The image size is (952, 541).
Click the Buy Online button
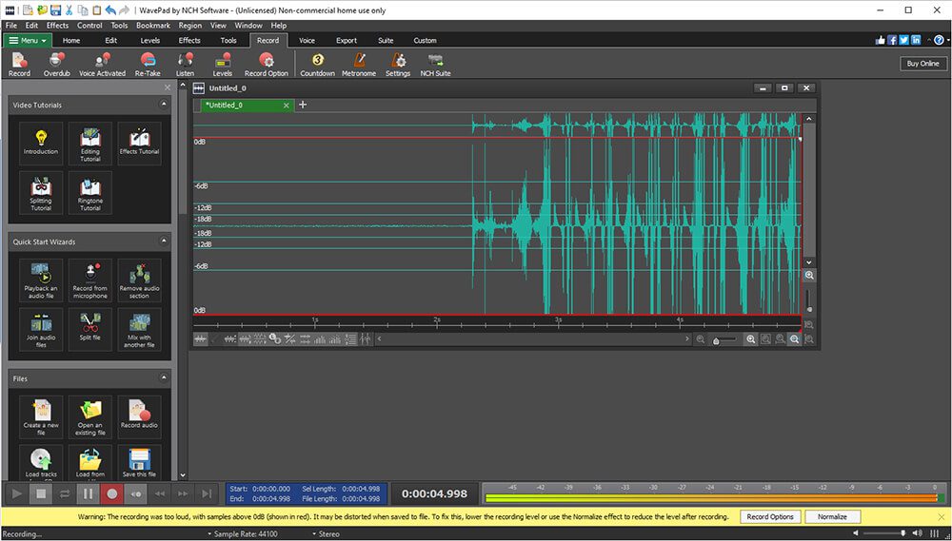[x=922, y=64]
